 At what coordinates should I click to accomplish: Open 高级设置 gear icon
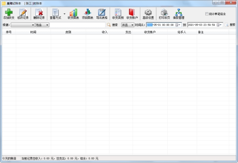point(148,12)
